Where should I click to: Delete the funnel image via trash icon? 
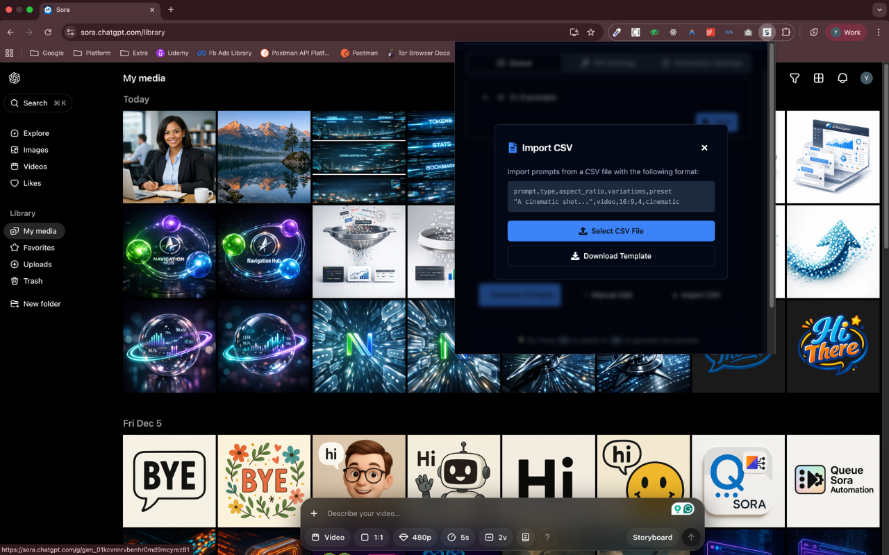[381, 216]
